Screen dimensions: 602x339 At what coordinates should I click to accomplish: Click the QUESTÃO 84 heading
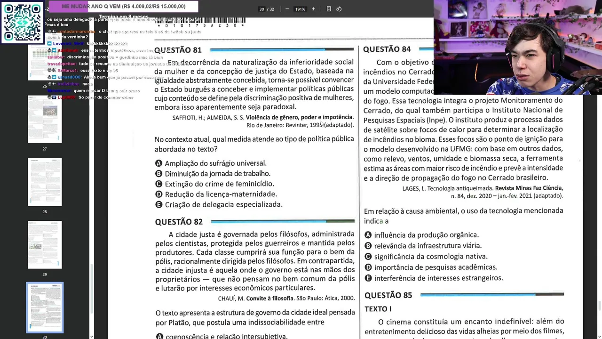[387, 49]
